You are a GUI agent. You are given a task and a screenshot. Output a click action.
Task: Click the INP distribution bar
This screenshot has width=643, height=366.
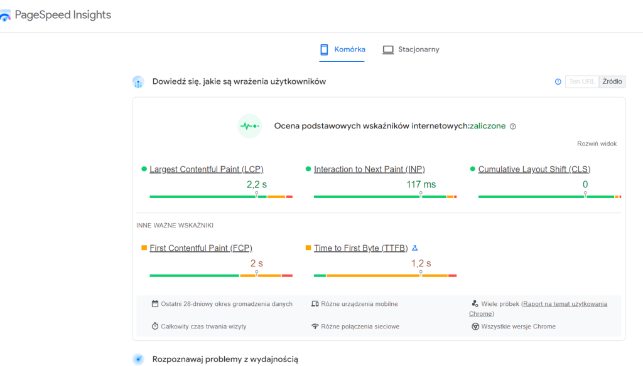[385, 197]
